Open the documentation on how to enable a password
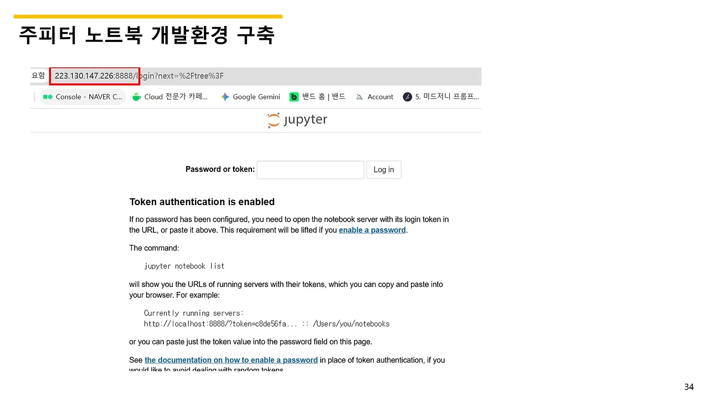The height and width of the screenshot is (398, 709). click(230, 360)
